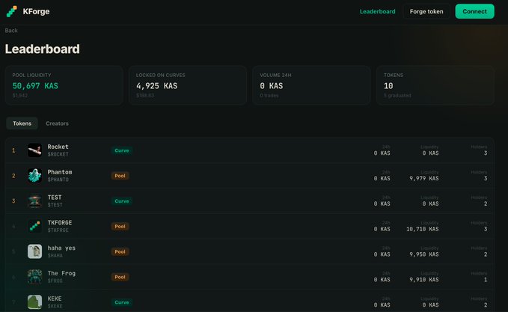Click rank number 3 beside TEST
The image size is (508, 312).
pos(13,201)
